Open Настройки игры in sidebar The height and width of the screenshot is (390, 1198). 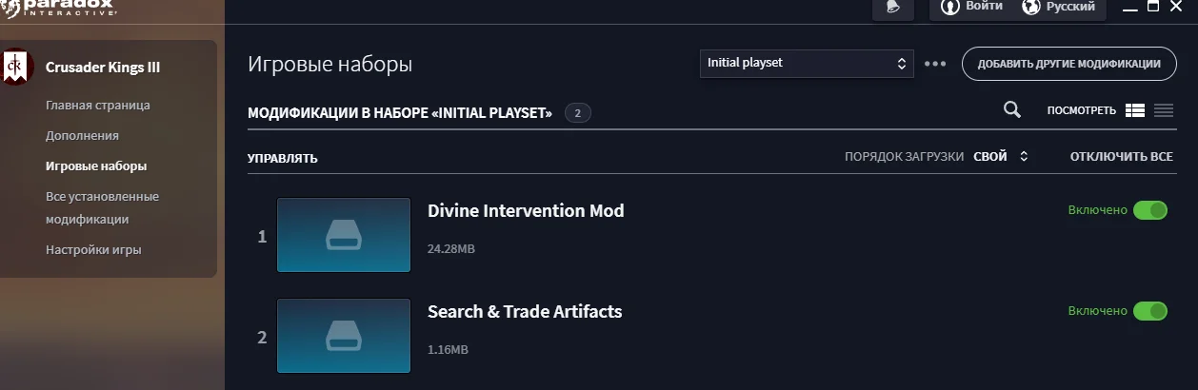coord(93,250)
